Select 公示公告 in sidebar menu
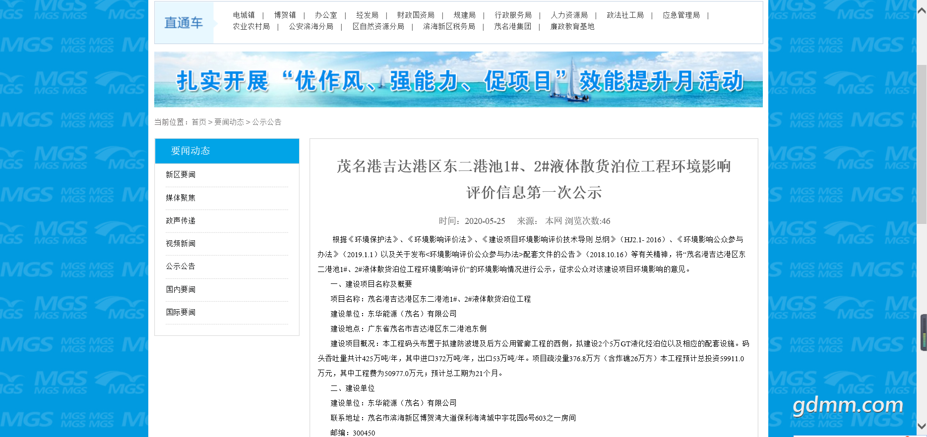Image resolution: width=927 pixels, height=437 pixels. coord(181,266)
